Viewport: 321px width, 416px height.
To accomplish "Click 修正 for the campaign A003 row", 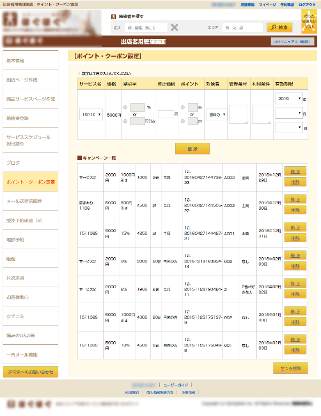I will point(295,172).
